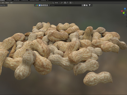
Task: Click the bookmark icon in lower toolbar
Action: 84,5
